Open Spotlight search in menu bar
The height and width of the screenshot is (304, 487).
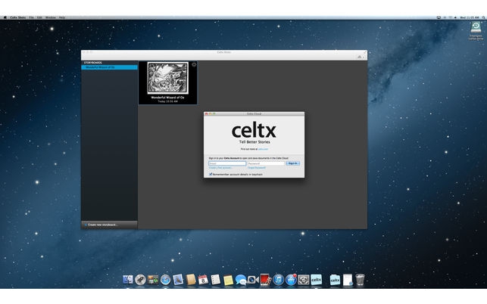[483, 17]
